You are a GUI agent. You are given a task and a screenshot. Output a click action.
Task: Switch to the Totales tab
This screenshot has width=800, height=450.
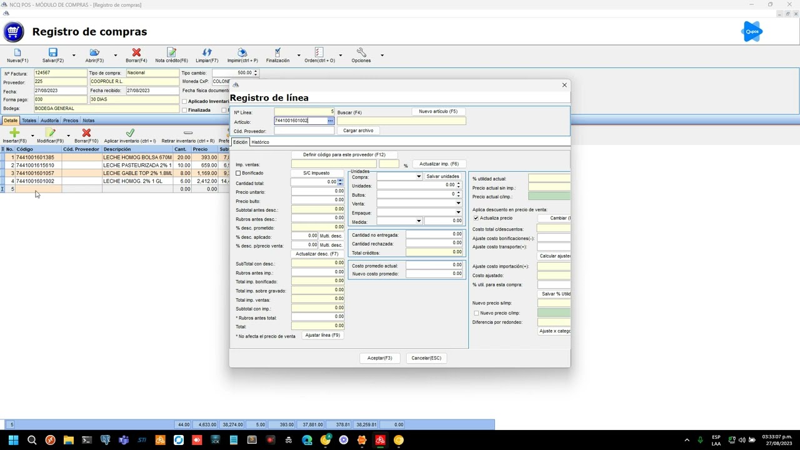click(29, 121)
